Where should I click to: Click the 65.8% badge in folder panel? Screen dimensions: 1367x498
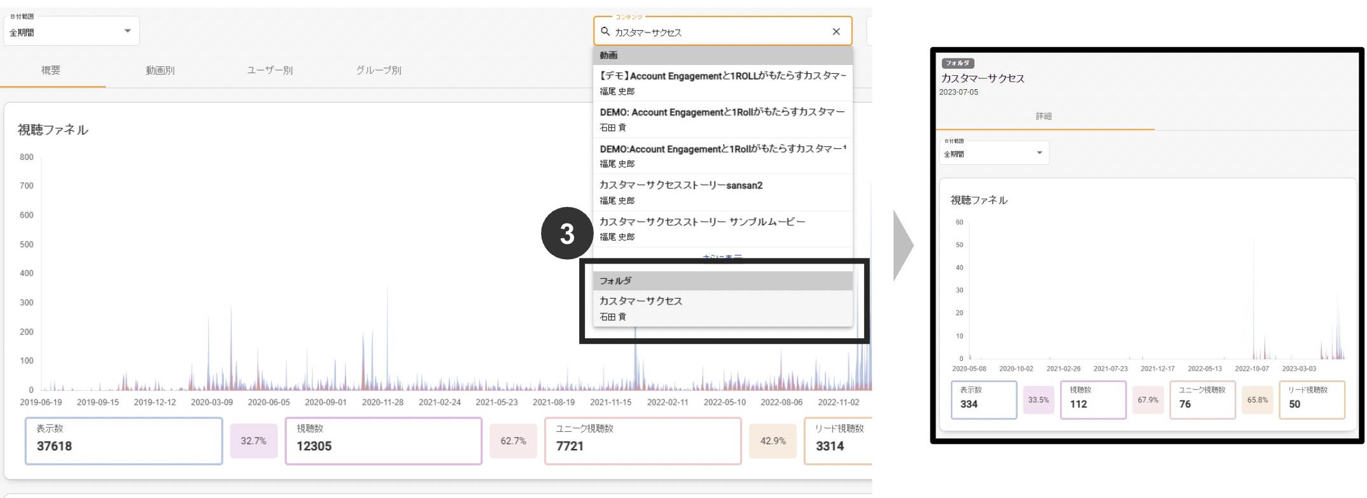click(x=1258, y=400)
